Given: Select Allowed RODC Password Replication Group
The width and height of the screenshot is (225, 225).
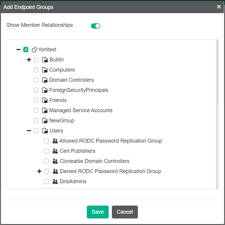Looking at the screenshot, I should 110,141.
